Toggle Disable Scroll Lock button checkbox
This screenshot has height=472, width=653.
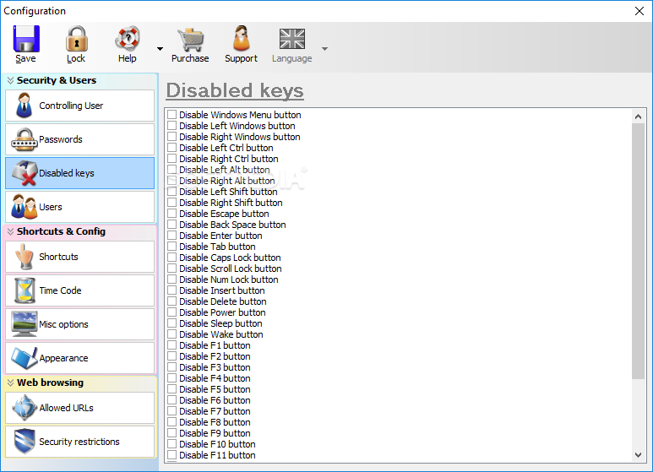click(x=172, y=268)
